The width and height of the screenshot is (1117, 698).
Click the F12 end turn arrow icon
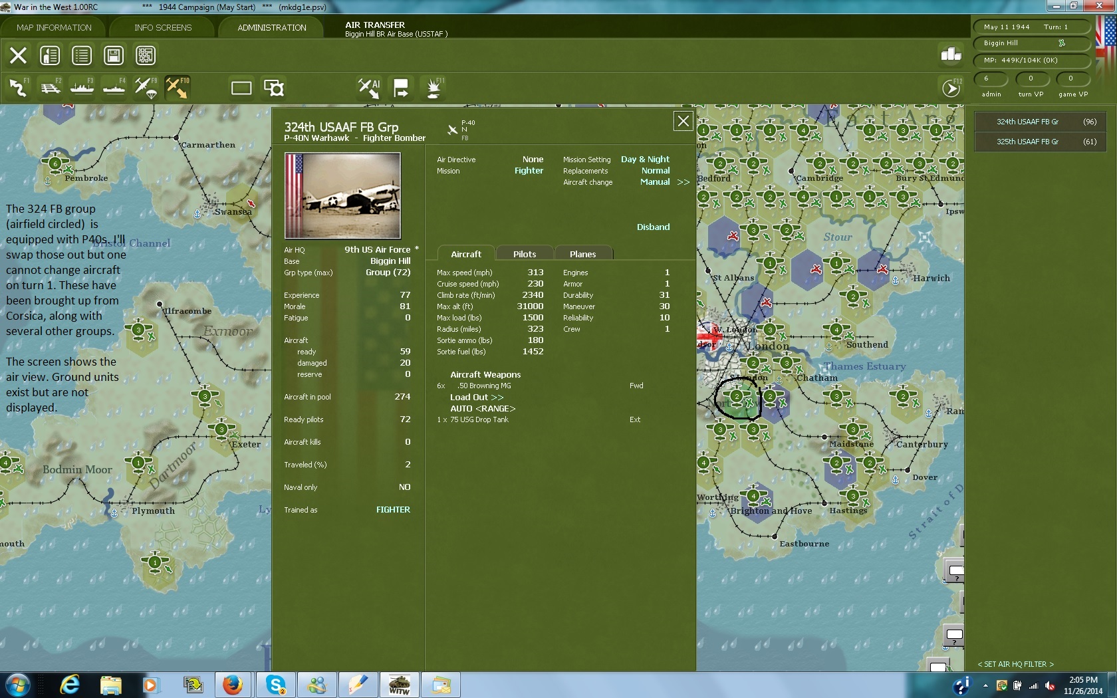tap(951, 88)
